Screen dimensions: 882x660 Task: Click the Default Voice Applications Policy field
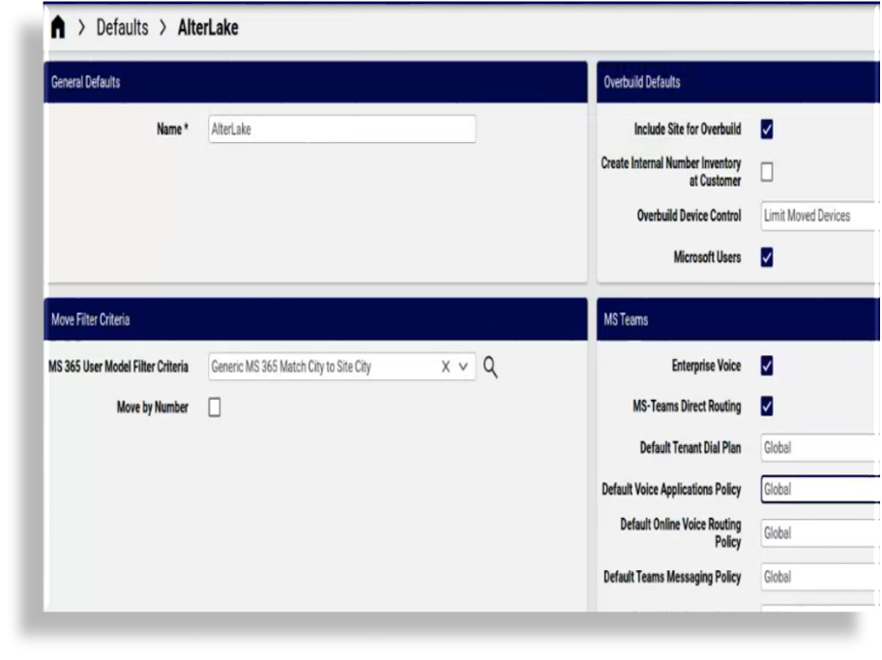click(x=817, y=490)
